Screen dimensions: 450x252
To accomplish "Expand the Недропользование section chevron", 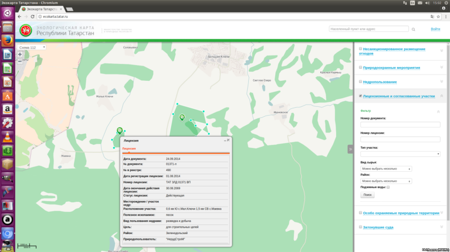I will click(442, 82).
